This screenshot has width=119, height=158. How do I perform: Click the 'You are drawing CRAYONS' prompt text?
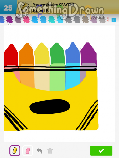(54, 5)
